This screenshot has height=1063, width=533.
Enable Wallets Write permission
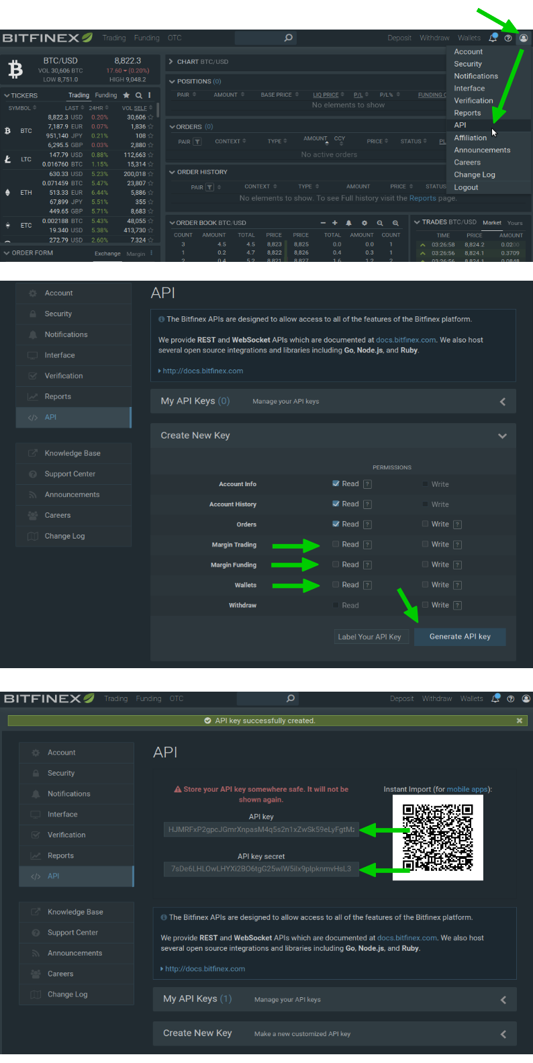426,585
